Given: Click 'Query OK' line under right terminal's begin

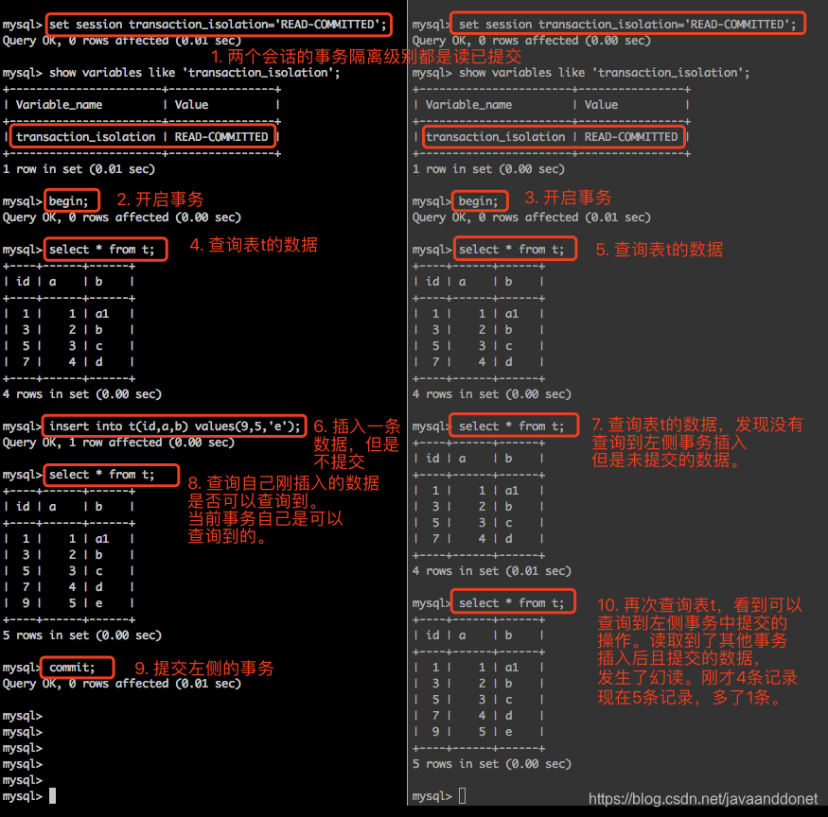Looking at the screenshot, I should coord(532,217).
